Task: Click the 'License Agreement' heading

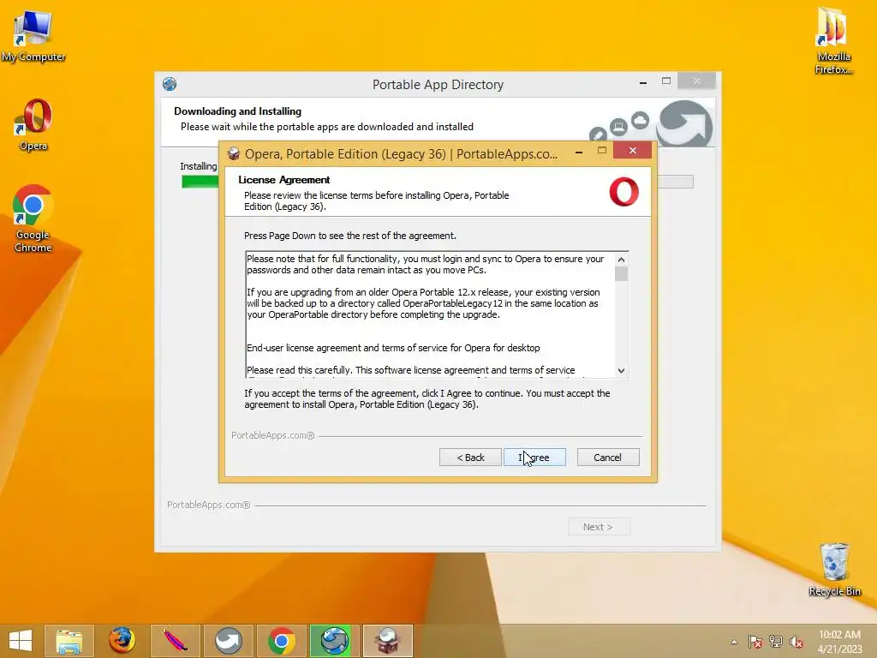Action: 284,180
